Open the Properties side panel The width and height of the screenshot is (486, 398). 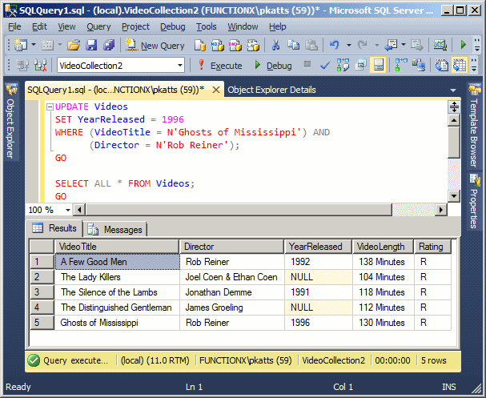click(x=474, y=202)
